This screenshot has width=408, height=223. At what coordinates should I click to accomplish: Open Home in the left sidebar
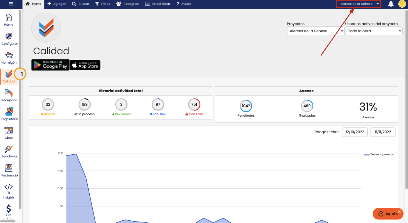pyautogui.click(x=9, y=20)
